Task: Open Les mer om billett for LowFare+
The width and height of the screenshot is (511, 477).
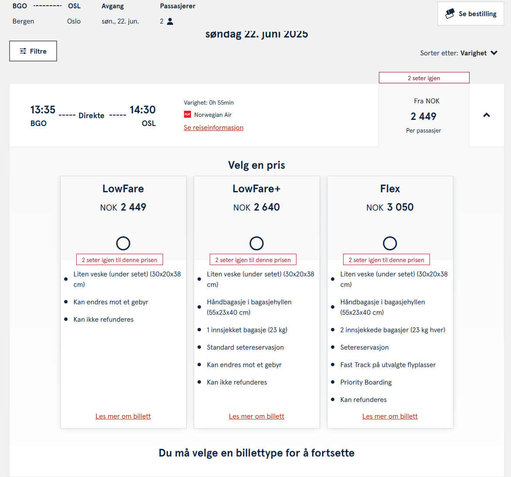Action: (x=256, y=416)
